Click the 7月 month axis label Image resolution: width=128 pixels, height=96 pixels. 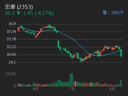tap(72, 89)
